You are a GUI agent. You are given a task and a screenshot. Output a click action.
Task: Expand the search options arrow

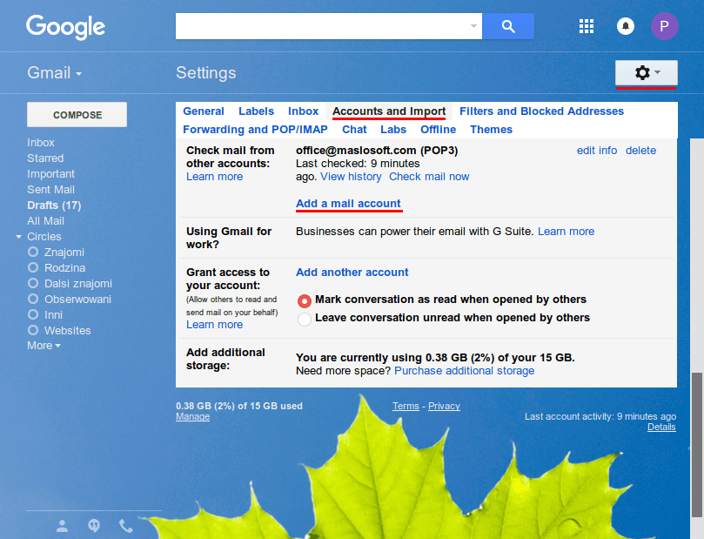pyautogui.click(x=473, y=26)
